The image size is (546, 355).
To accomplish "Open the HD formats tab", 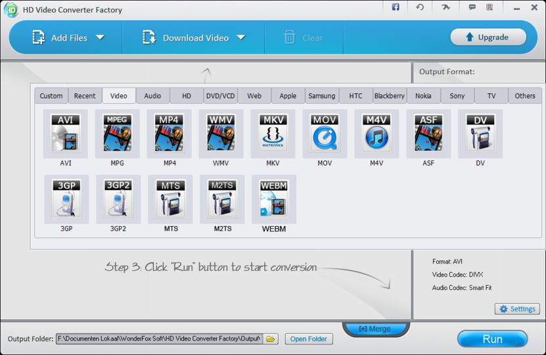I will tap(187, 96).
